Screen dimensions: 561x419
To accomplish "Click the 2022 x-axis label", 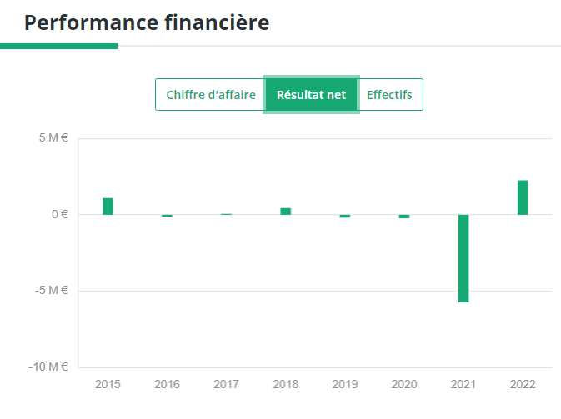I will (523, 384).
